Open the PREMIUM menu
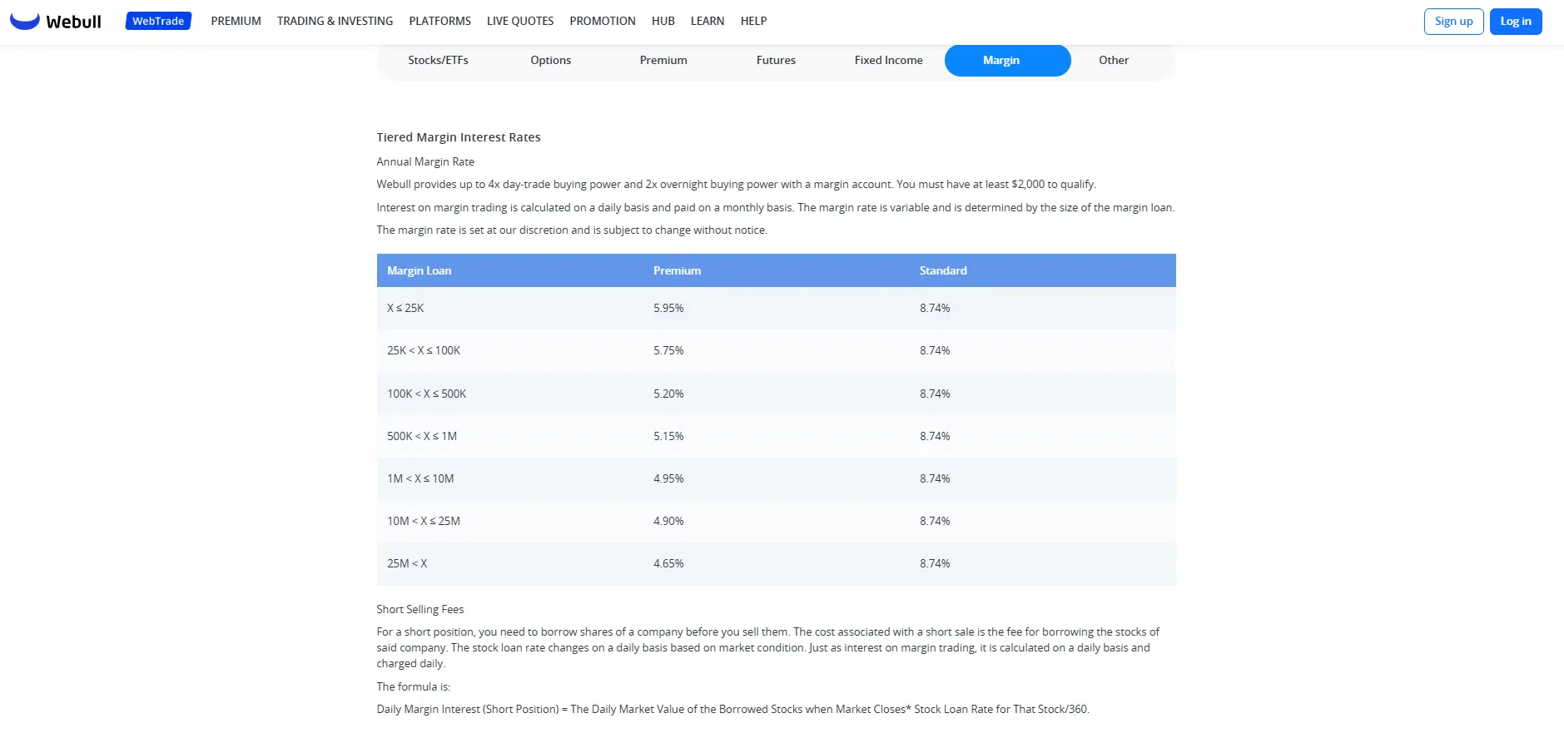This screenshot has width=1564, height=733. click(x=236, y=21)
